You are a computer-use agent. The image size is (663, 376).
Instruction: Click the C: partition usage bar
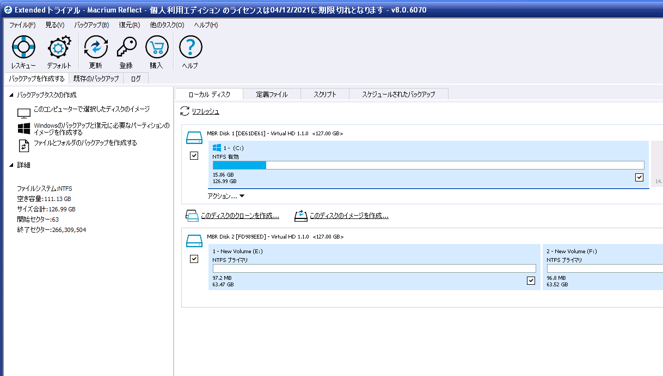tap(428, 165)
